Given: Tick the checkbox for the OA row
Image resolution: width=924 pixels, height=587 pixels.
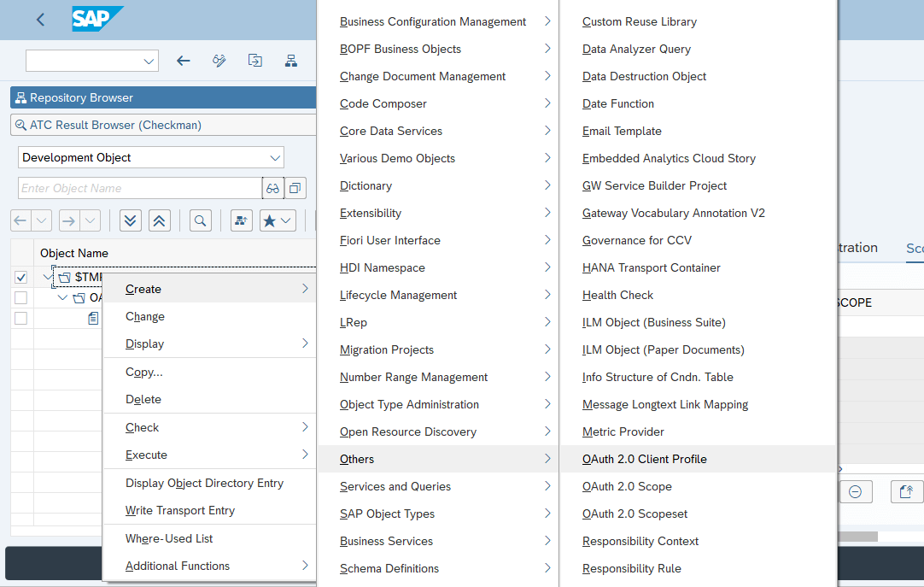Looking at the screenshot, I should (x=20, y=297).
